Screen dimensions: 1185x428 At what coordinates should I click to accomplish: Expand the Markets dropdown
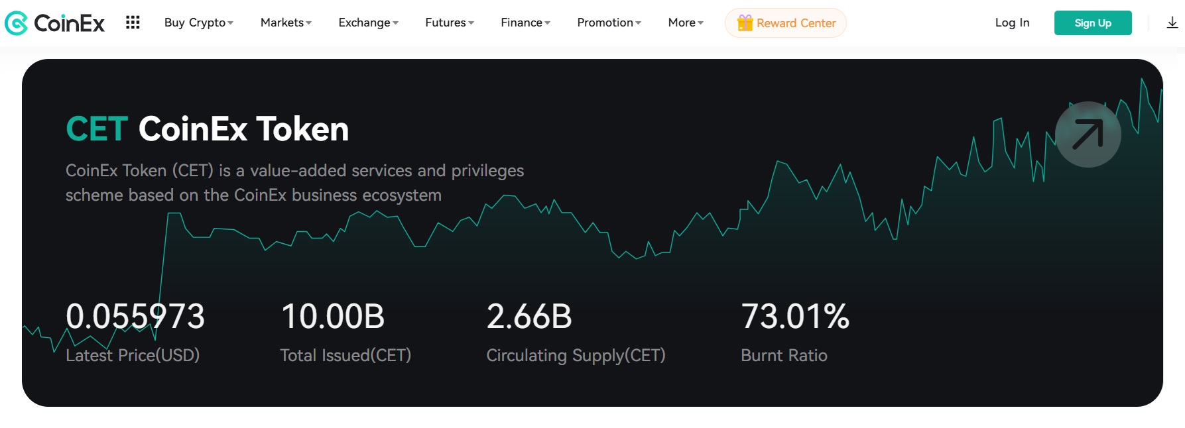pos(286,23)
